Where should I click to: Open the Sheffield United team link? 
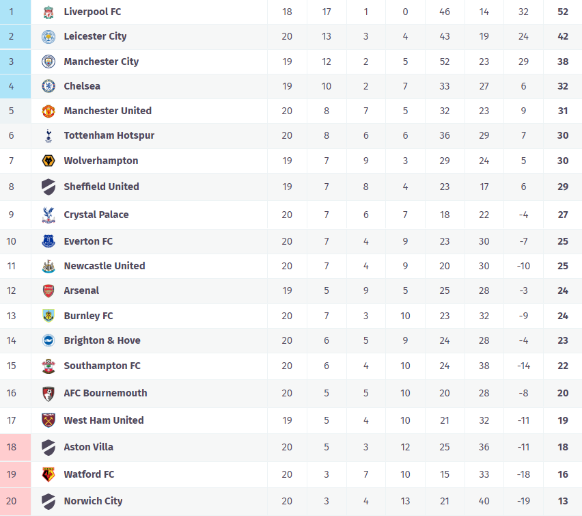(x=101, y=187)
